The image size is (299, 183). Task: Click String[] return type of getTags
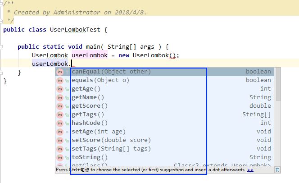[x=257, y=114]
